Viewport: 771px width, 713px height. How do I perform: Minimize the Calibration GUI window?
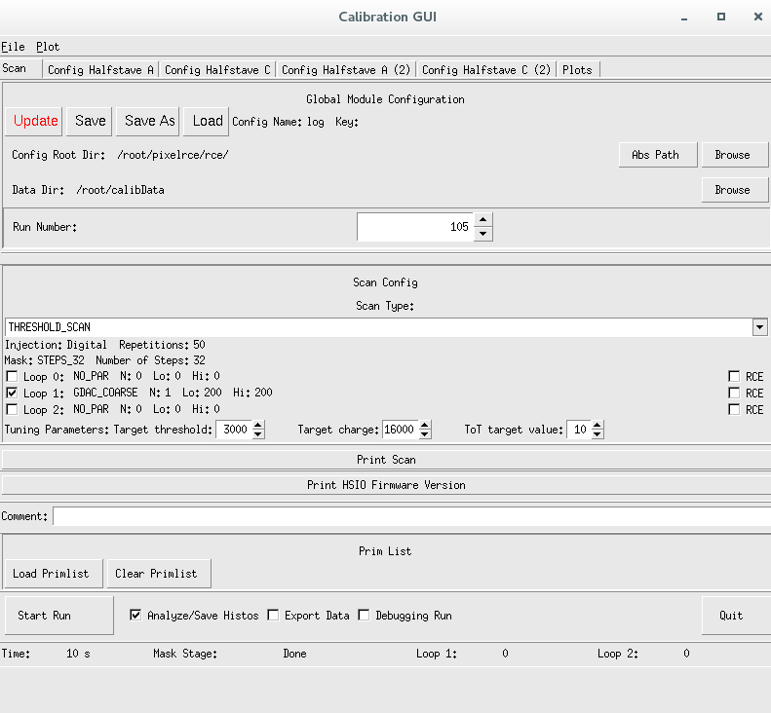click(x=684, y=18)
